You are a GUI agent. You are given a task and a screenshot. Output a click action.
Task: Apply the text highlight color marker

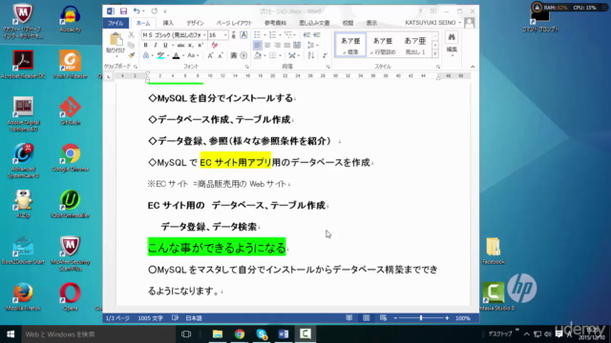pyautogui.click(x=160, y=55)
